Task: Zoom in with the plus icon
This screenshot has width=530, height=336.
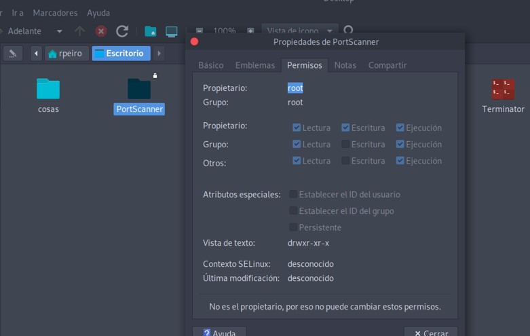Action: (250, 31)
